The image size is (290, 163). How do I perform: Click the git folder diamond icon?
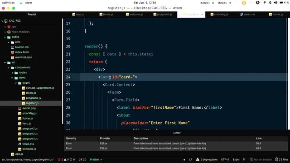click(9, 27)
